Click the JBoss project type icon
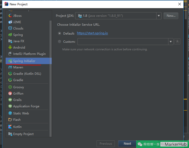Screen dimensions: 189x148 [10, 16]
